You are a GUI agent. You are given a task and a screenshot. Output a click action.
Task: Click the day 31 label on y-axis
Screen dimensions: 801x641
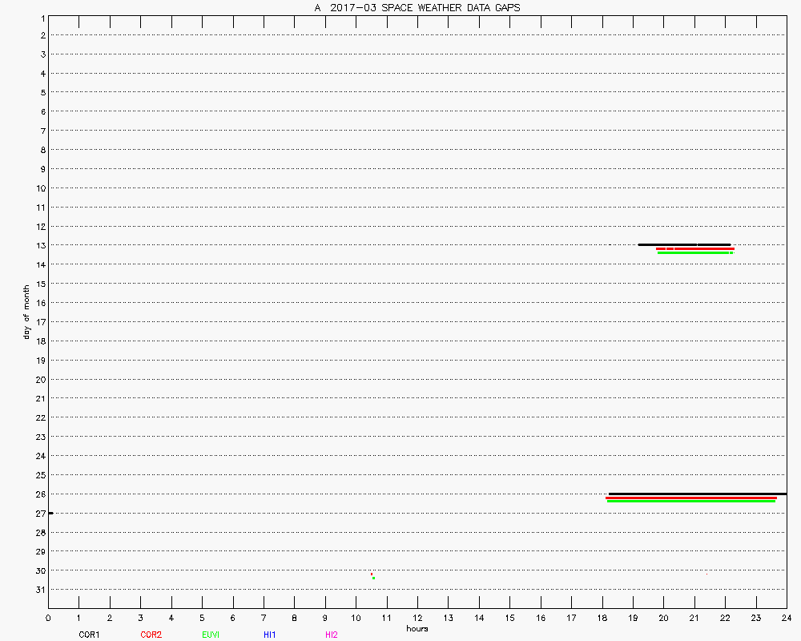click(38, 590)
